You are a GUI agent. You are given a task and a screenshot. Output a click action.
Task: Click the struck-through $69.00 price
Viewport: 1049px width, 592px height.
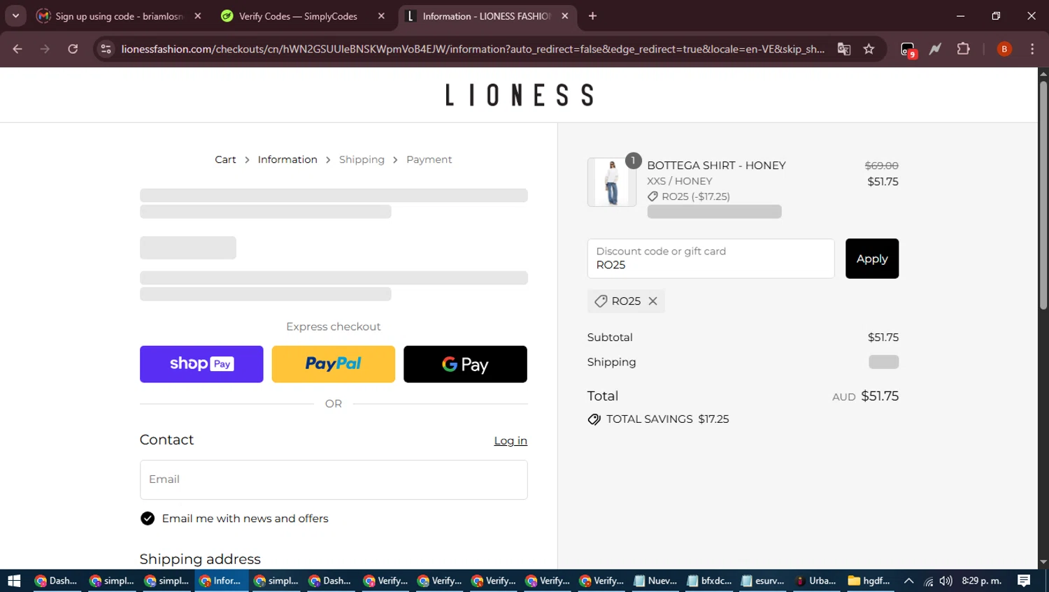tap(882, 166)
